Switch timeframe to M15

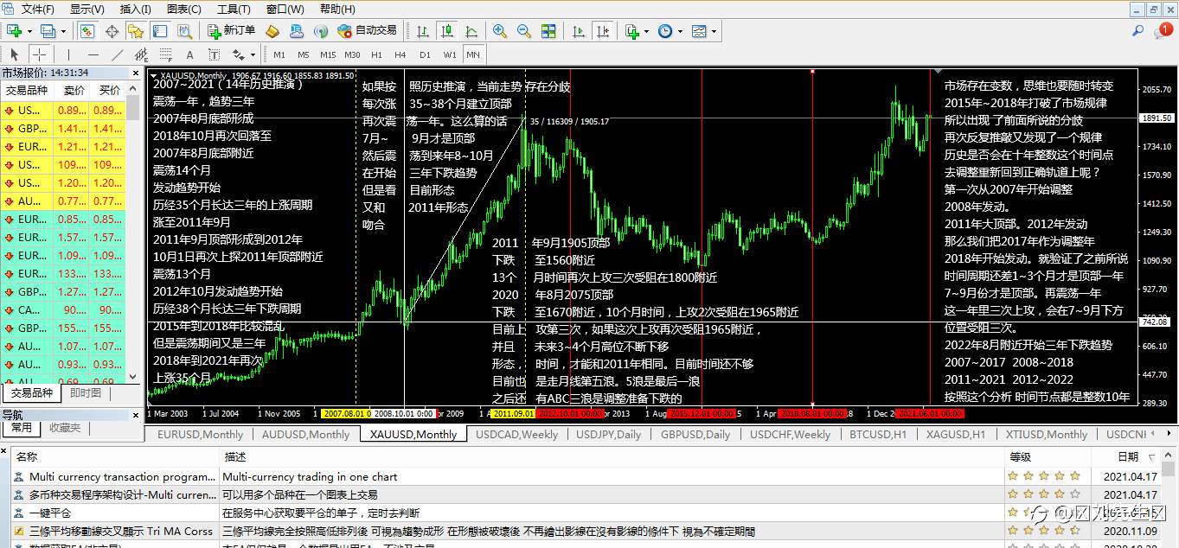(x=328, y=54)
